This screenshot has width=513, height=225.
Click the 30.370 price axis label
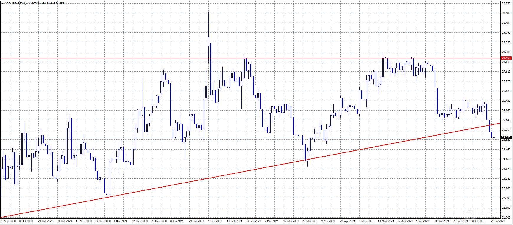pyautogui.click(x=506, y=4)
